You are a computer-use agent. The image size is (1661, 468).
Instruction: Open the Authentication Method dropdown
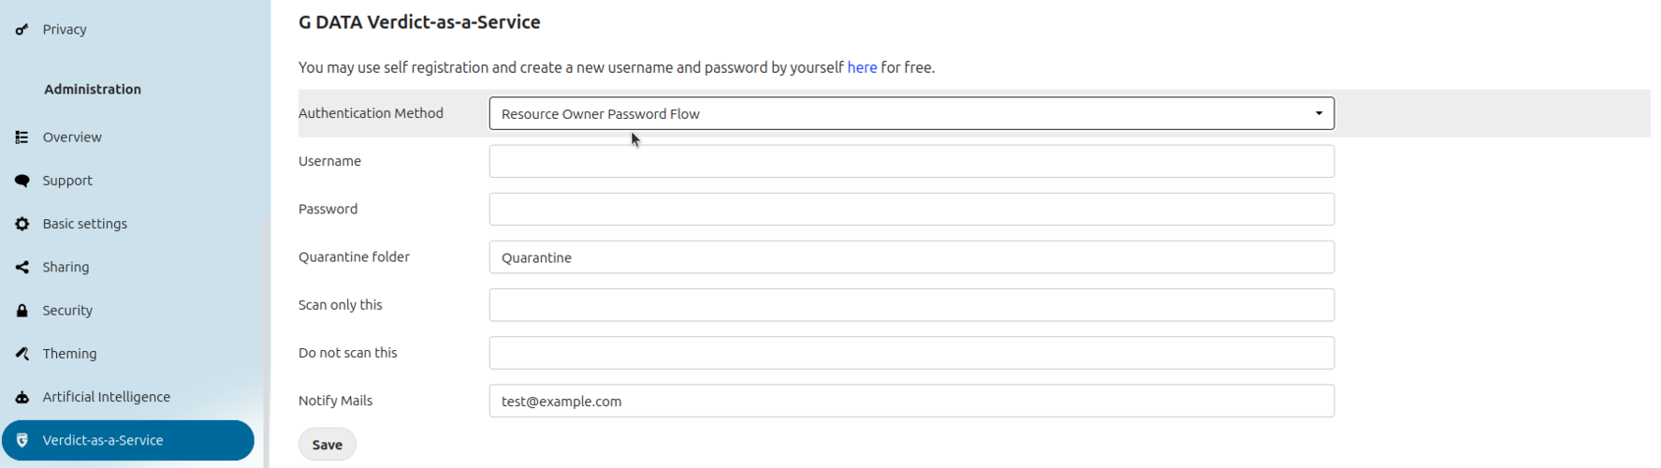(911, 113)
